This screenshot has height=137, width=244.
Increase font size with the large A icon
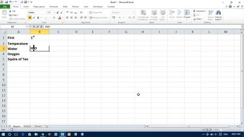(x=58, y=13)
